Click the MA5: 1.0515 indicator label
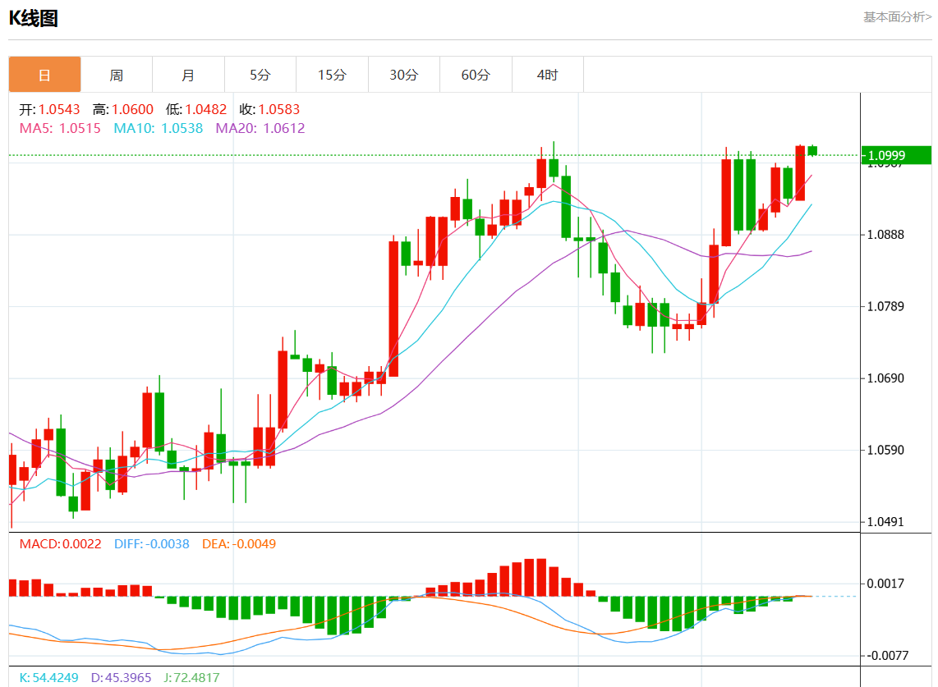938x687 pixels. [60, 129]
